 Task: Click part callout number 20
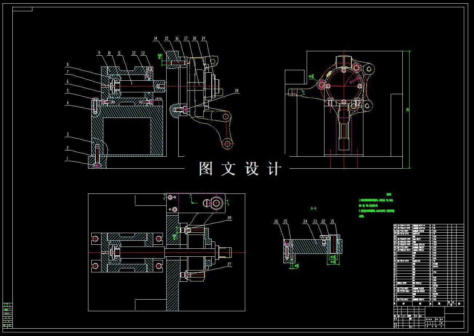[x=237, y=91]
